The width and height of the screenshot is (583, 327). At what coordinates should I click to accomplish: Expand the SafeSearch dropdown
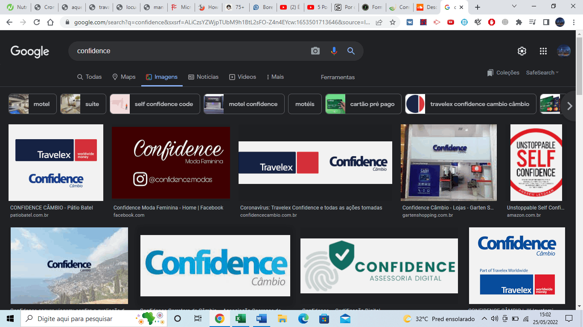(x=542, y=73)
